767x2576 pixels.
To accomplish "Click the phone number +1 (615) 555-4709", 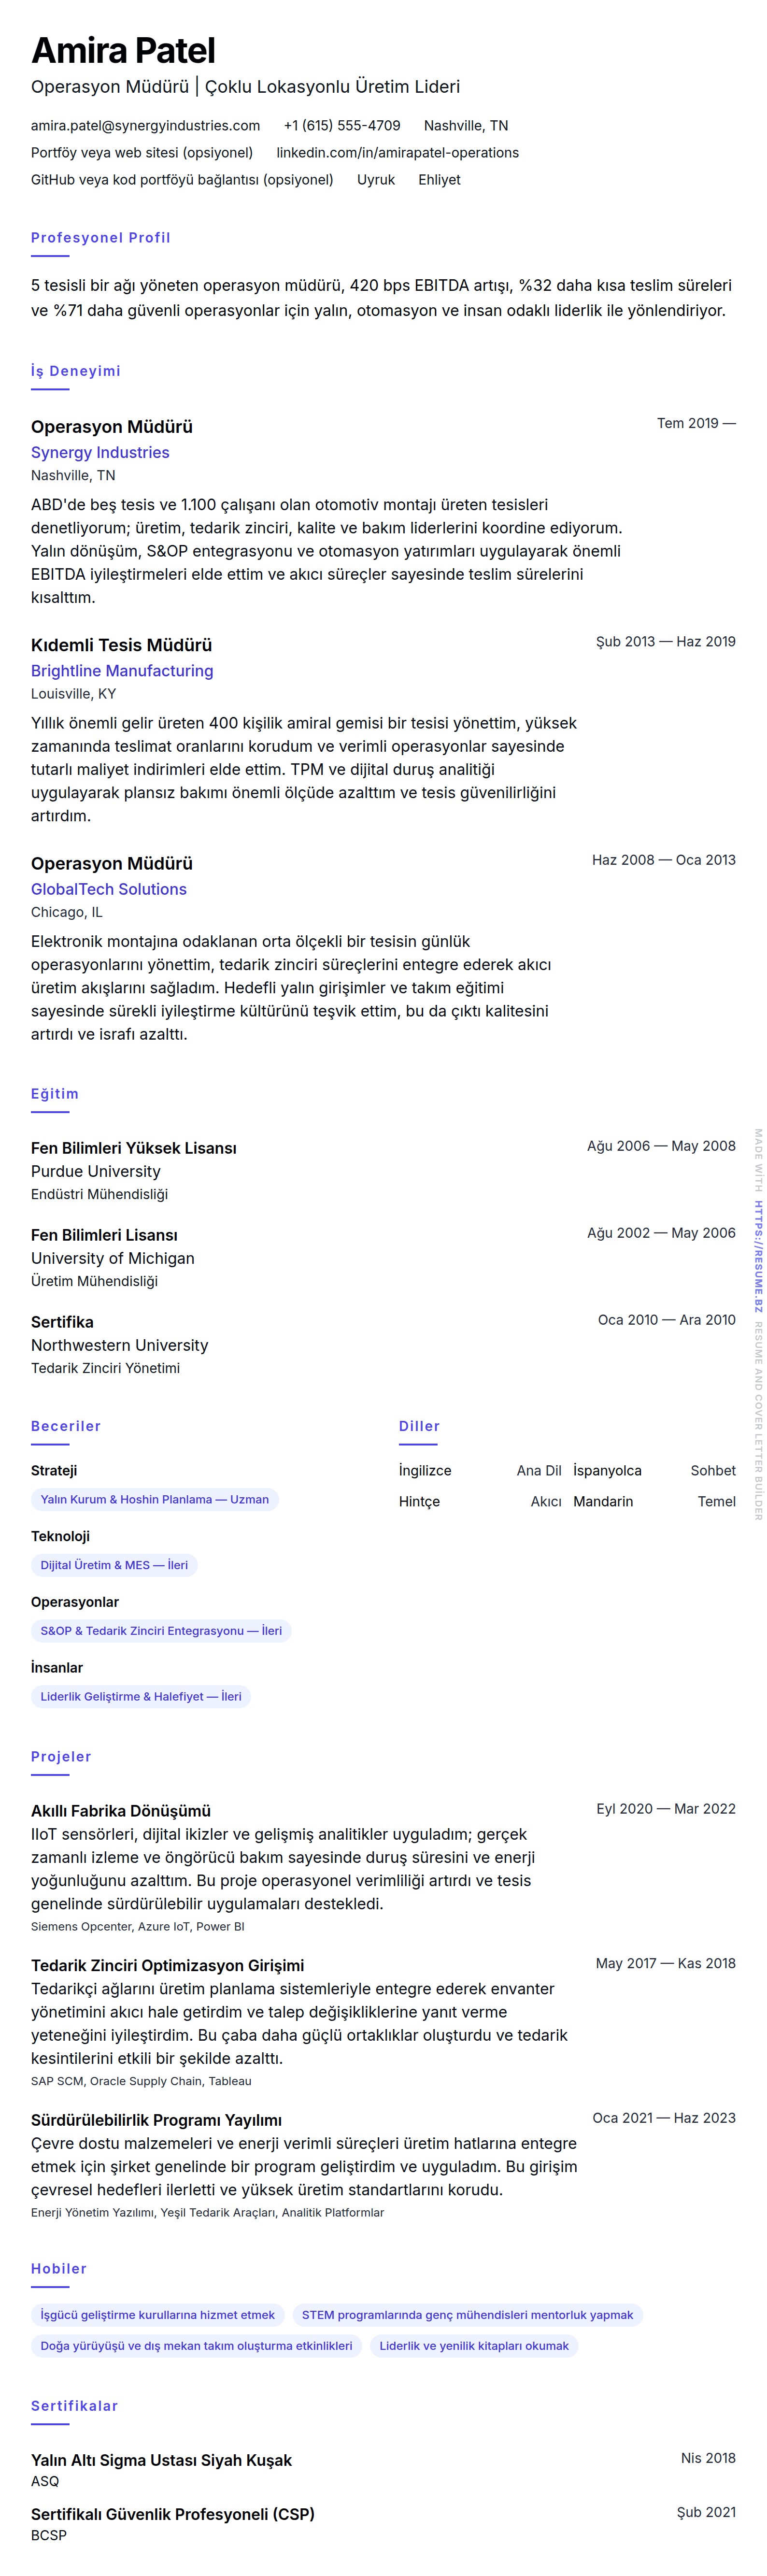I will click(341, 126).
